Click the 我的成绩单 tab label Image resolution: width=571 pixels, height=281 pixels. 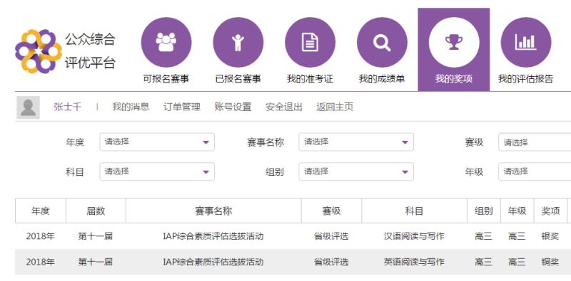click(382, 79)
